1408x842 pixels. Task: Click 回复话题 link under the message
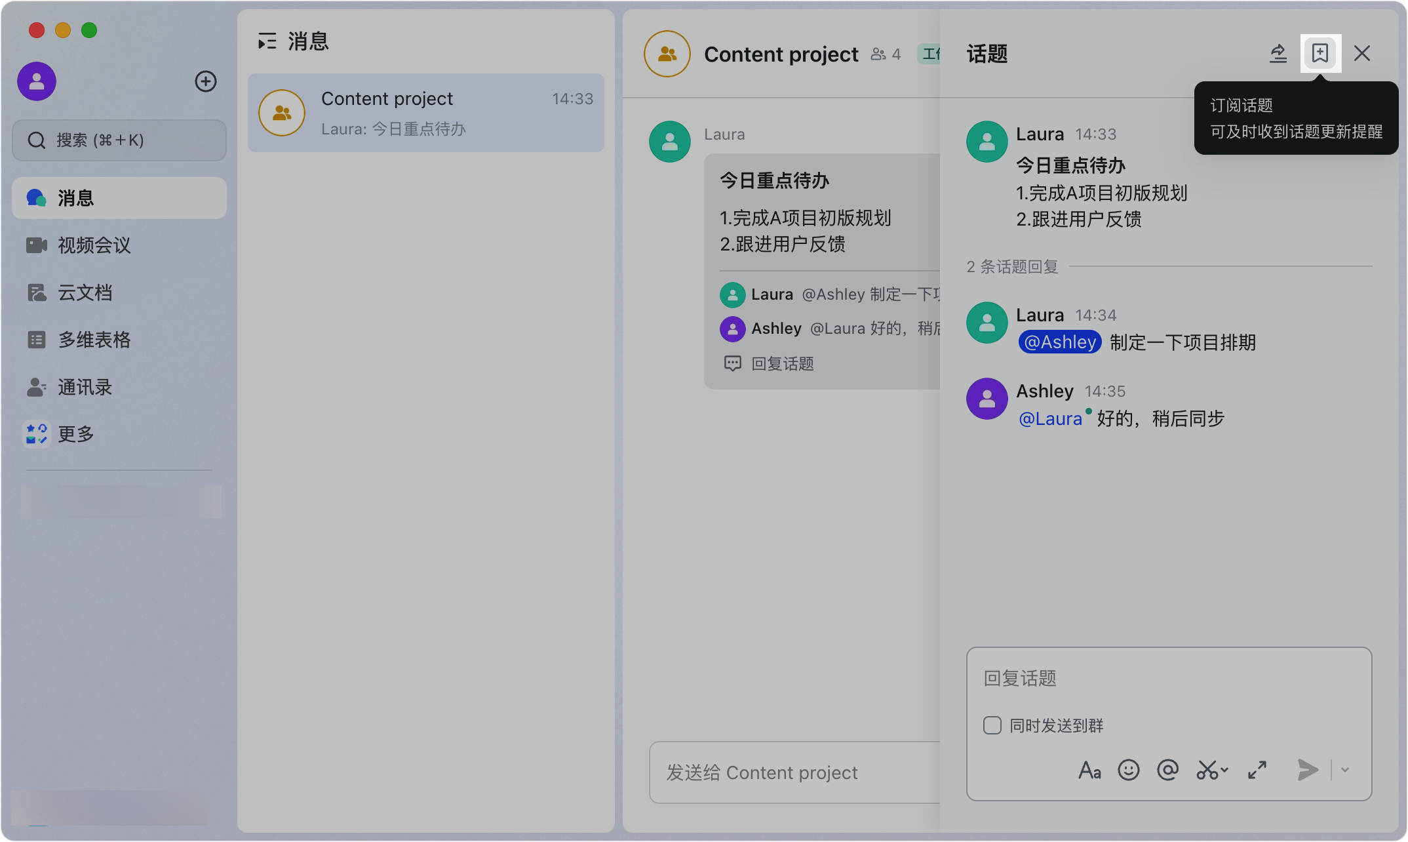(782, 364)
